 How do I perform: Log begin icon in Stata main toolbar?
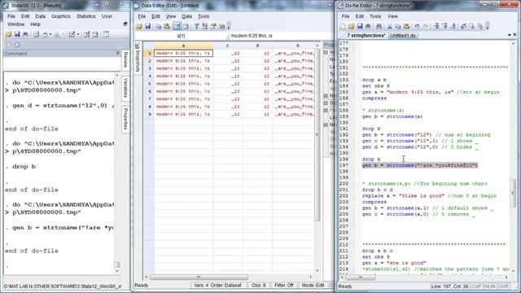pyautogui.click(x=36, y=34)
